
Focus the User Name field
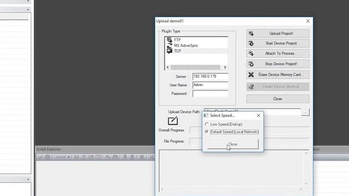coord(210,85)
